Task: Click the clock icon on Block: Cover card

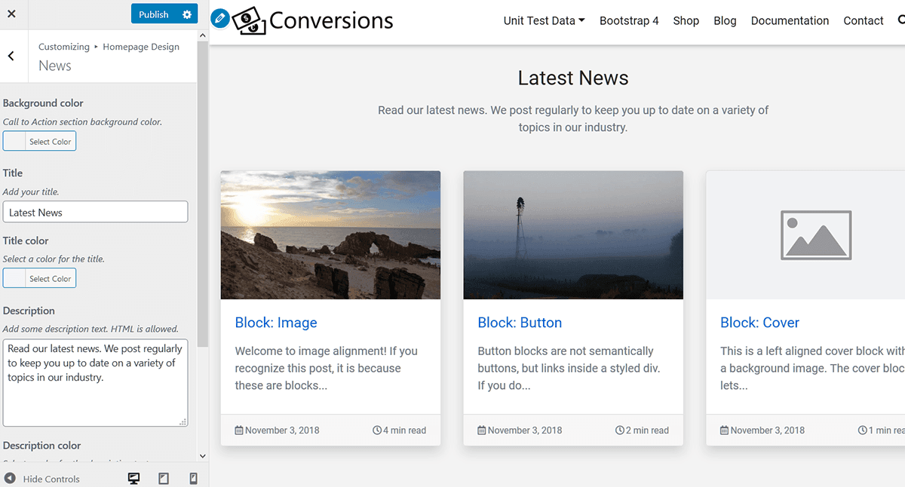Action: pyautogui.click(x=863, y=430)
